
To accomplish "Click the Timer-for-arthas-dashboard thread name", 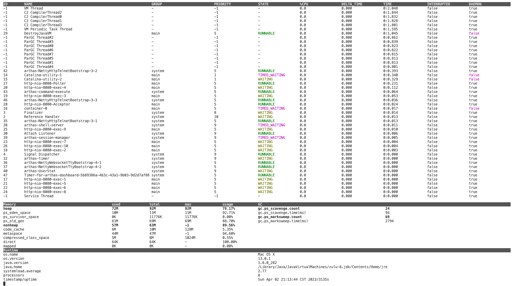I will (86, 175).
